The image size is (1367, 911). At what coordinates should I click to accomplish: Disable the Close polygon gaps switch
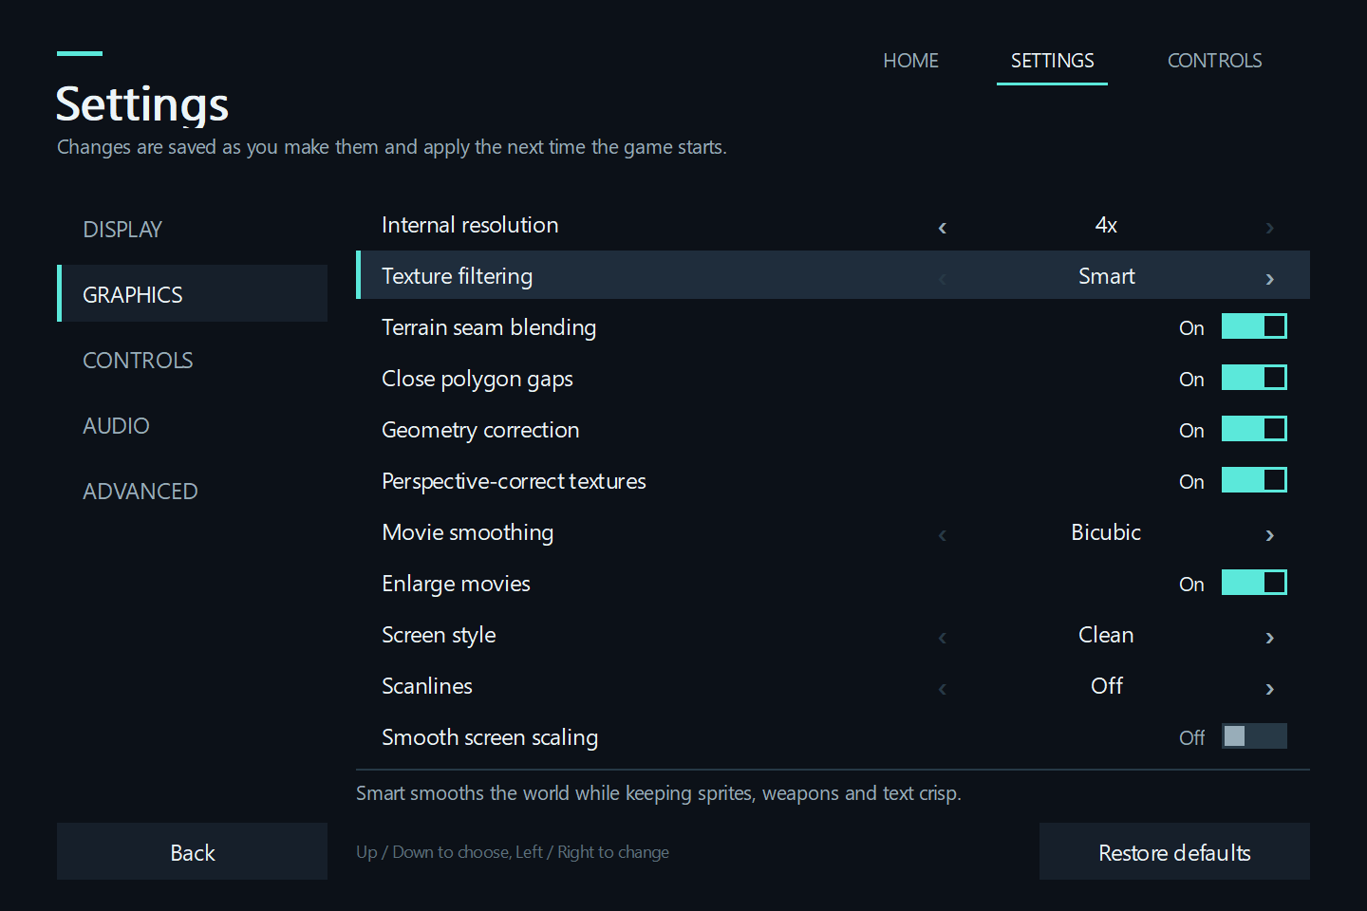point(1254,378)
